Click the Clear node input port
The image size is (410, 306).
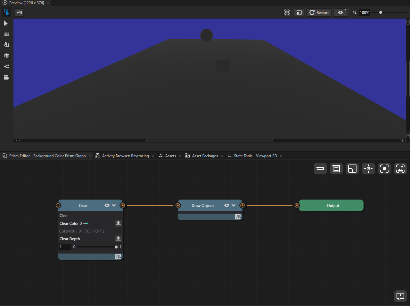coord(58,205)
